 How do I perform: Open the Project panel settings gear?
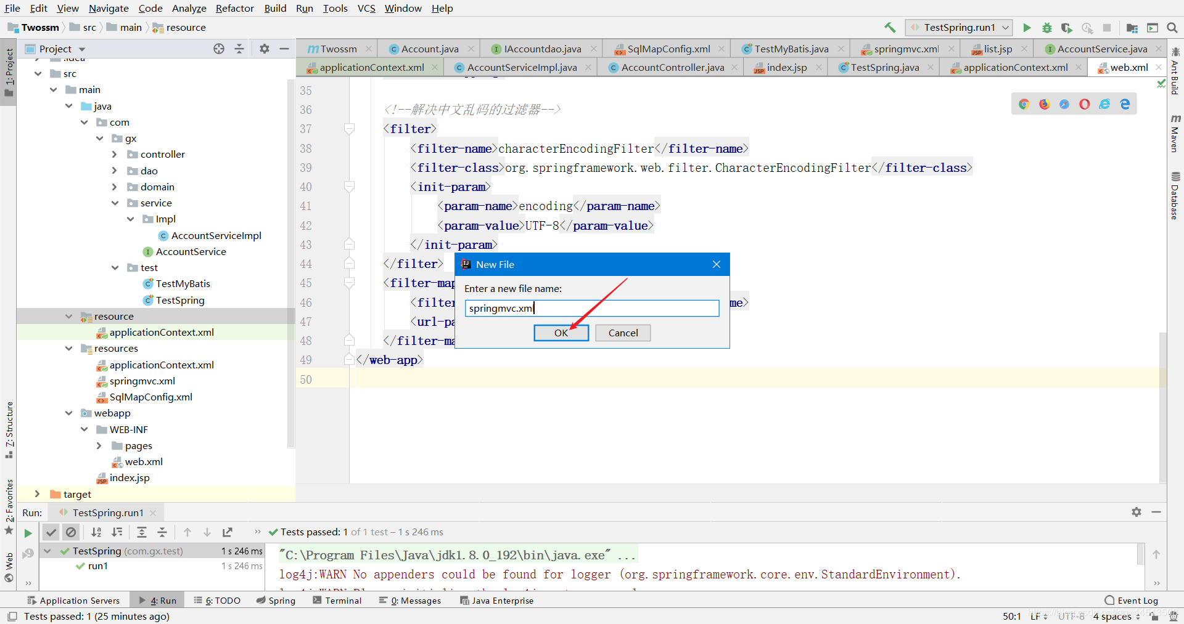(x=265, y=49)
